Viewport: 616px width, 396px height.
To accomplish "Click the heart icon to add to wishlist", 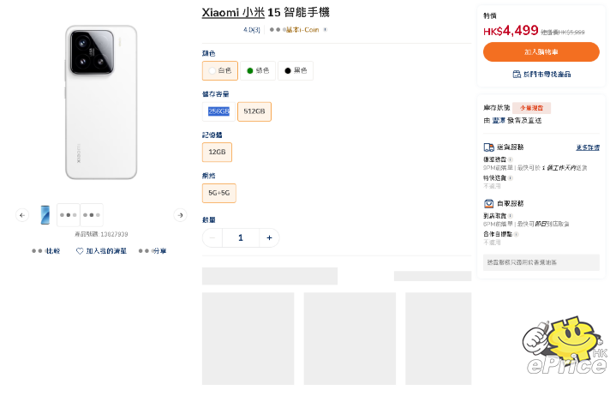I will click(80, 251).
